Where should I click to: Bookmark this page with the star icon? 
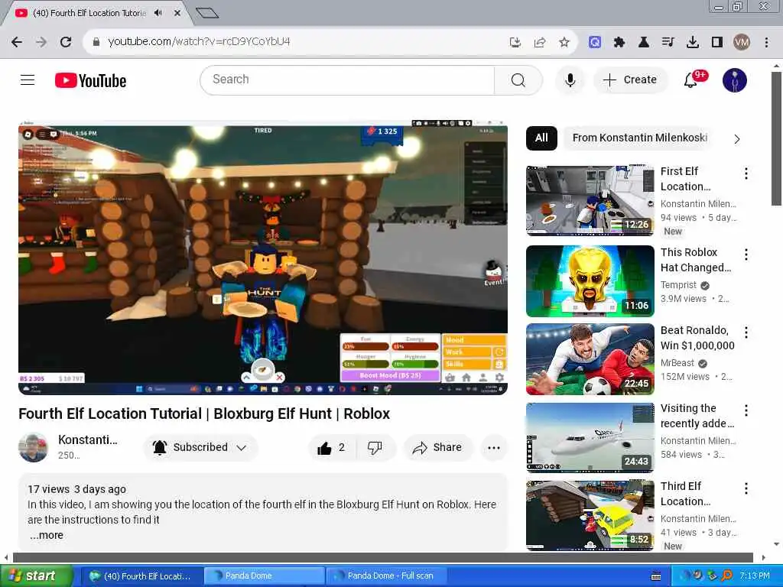point(564,42)
